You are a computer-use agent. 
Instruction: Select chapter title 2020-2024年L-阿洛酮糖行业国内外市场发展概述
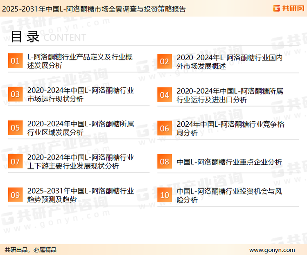pyautogui.click(x=230, y=62)
